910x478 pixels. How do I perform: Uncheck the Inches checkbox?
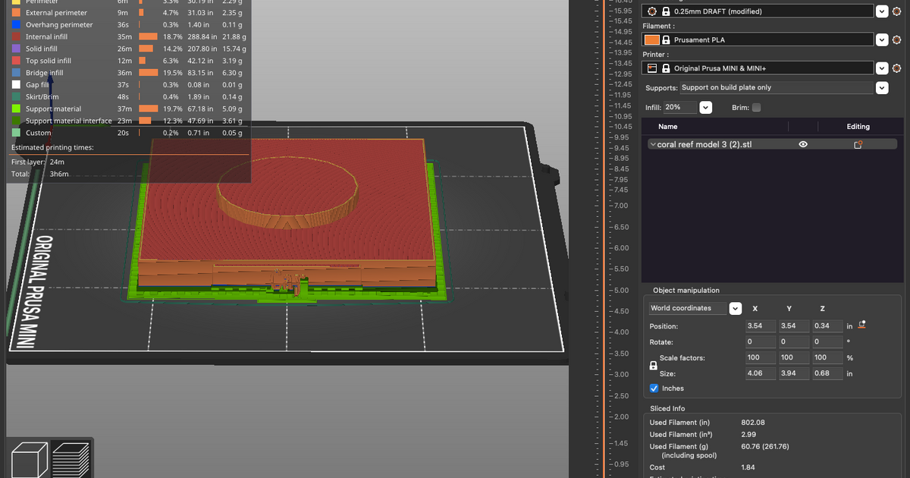point(654,388)
